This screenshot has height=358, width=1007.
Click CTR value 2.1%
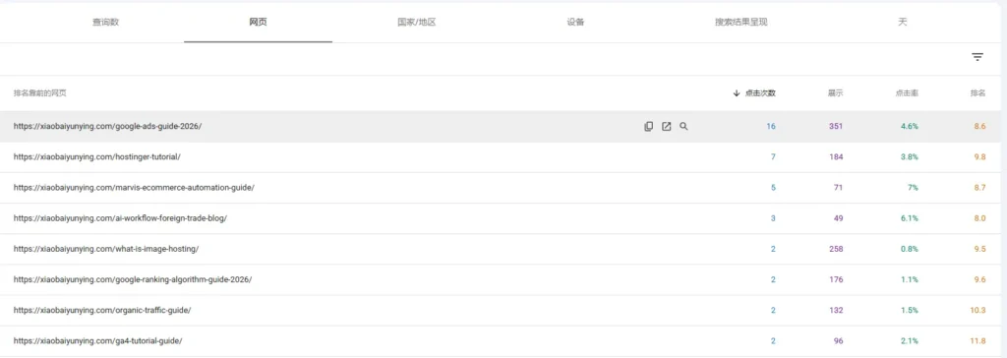click(x=910, y=340)
